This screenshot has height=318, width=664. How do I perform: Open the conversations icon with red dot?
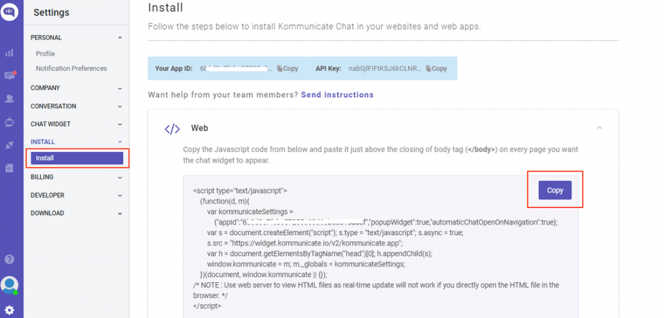click(10, 76)
